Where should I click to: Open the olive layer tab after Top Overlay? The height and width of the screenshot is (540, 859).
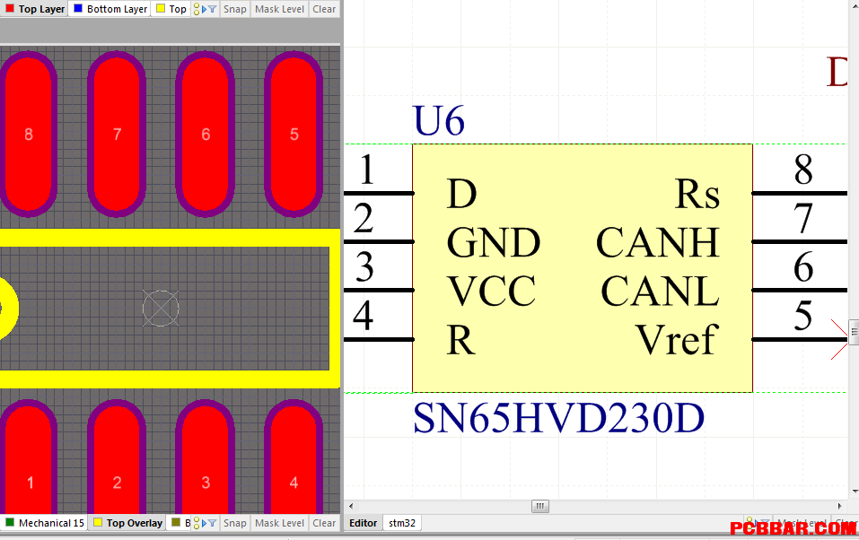tap(180, 523)
